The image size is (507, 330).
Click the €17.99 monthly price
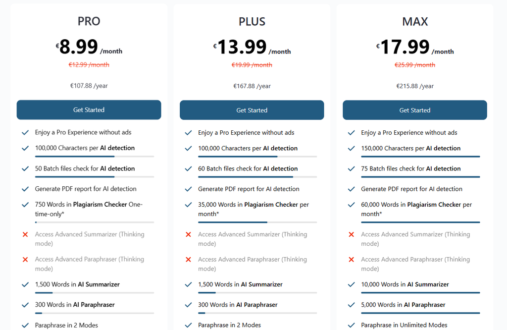tap(415, 47)
